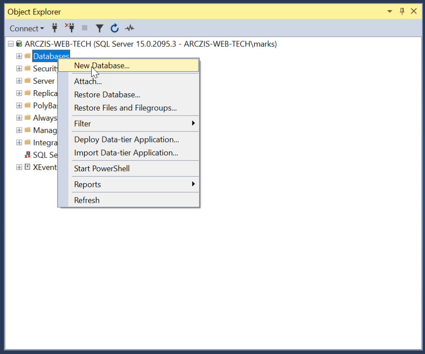This screenshot has height=354, width=425.
Task: Expand the Replication node
Action: click(19, 93)
